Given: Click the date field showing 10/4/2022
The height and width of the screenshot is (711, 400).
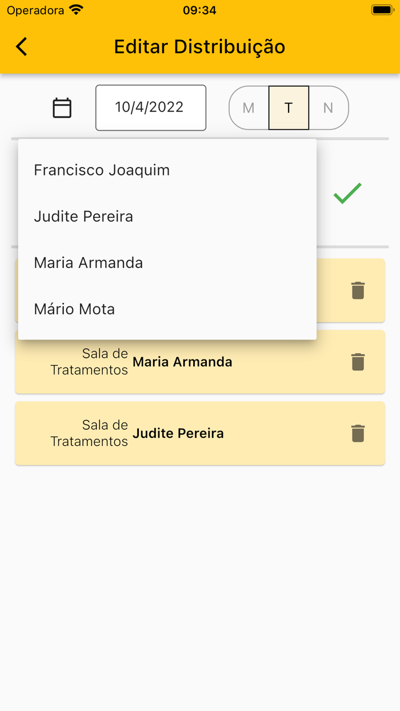Looking at the screenshot, I should [x=150, y=107].
